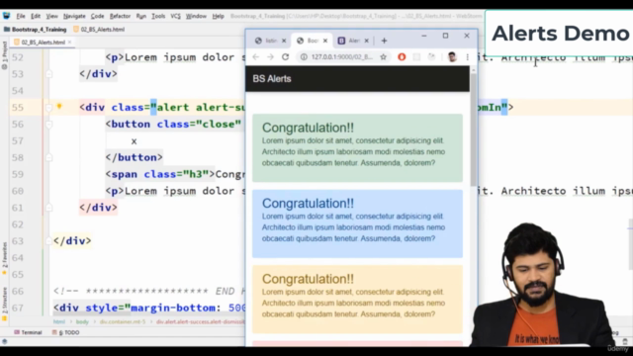Open the View menu
Viewport: 633px width, 356px height.
click(51, 16)
